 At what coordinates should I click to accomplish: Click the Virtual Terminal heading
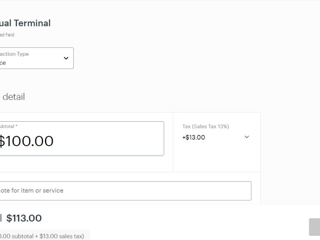click(25, 23)
